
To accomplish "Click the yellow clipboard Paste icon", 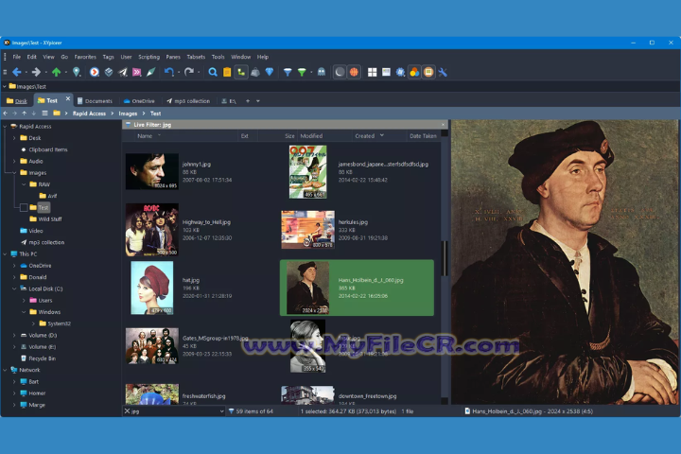I will [x=227, y=72].
